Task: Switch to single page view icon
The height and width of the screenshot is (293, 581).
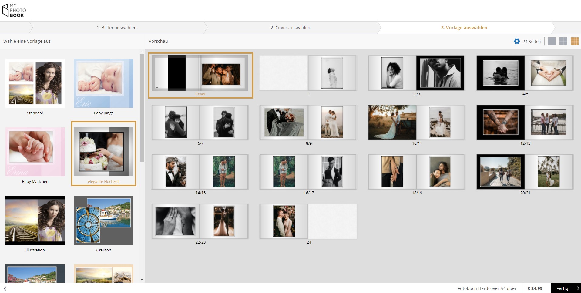Action: coord(552,41)
